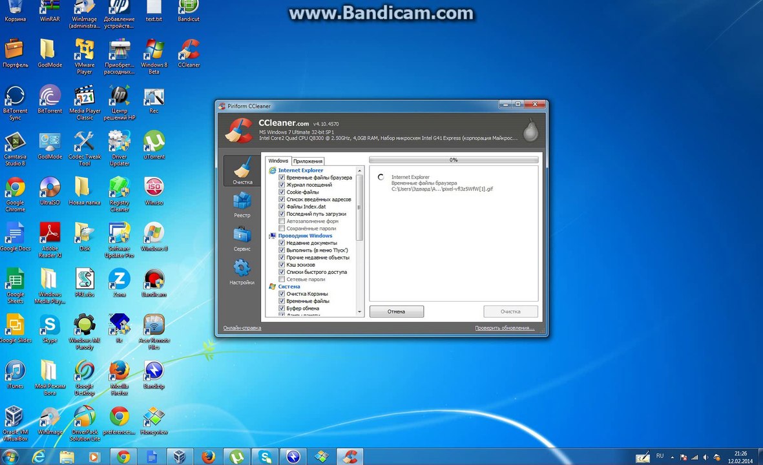Switch to the Приложения tab
The image size is (763, 465).
pyautogui.click(x=308, y=161)
